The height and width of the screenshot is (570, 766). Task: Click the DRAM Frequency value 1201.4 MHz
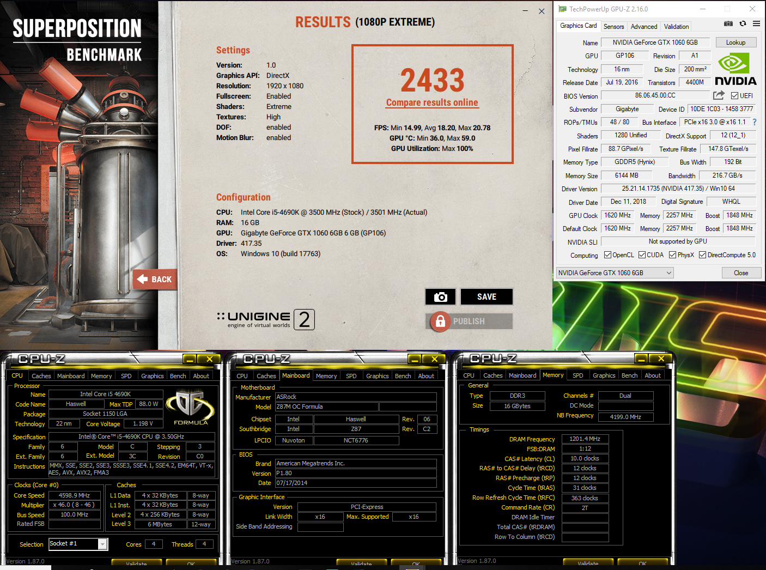585,439
